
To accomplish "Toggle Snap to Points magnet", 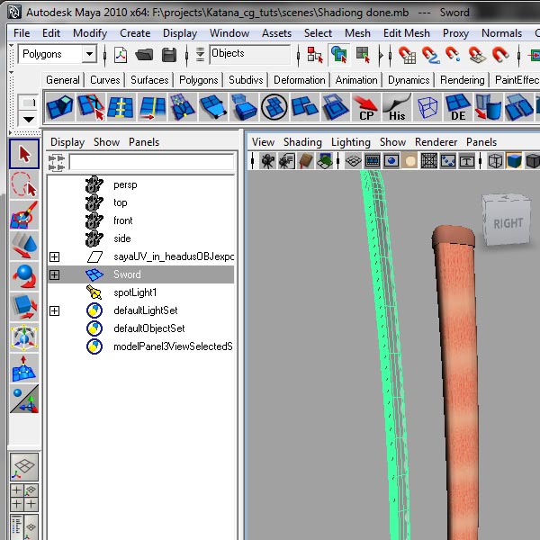I will point(454,55).
